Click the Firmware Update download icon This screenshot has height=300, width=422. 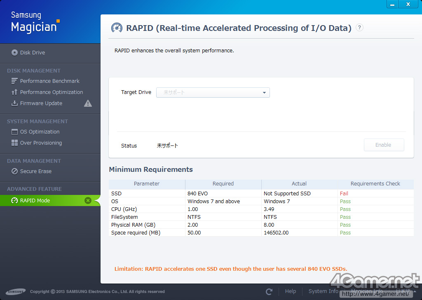pyautogui.click(x=14, y=103)
